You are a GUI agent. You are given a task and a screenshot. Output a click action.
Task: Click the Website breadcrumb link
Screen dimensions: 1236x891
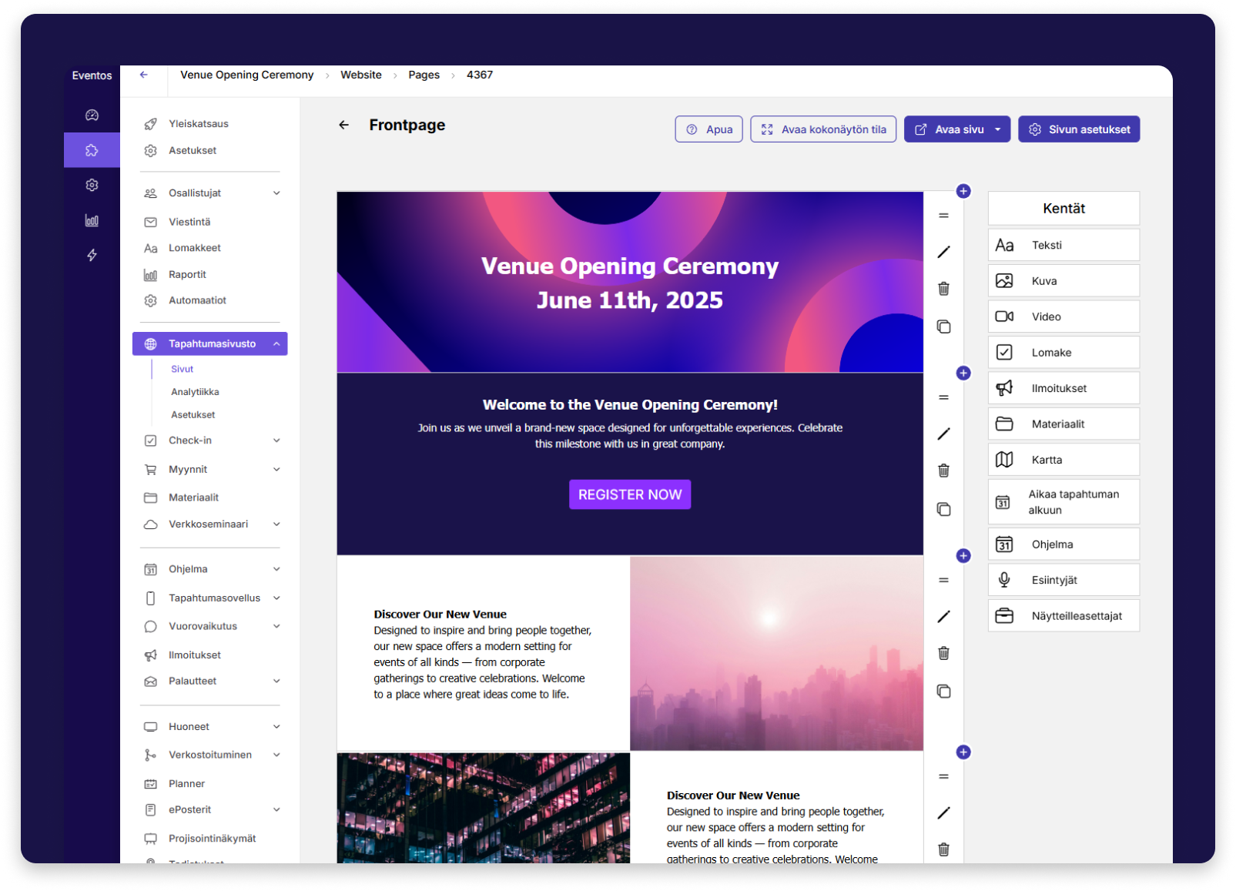pyautogui.click(x=360, y=75)
